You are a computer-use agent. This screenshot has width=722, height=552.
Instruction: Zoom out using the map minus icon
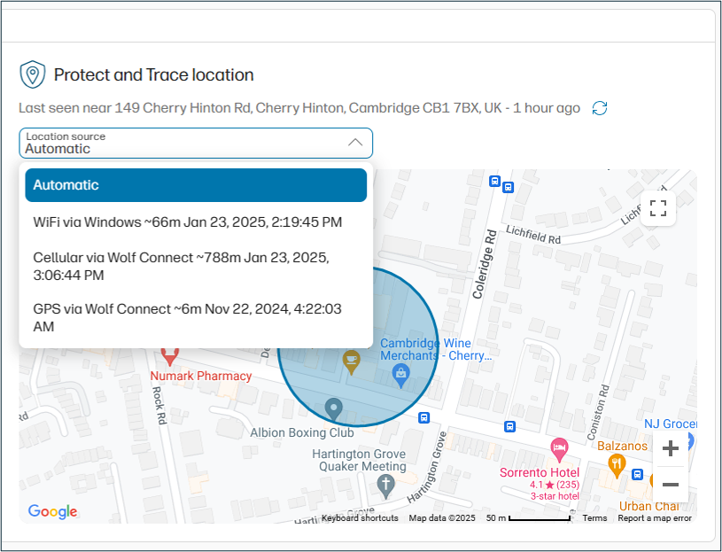tap(671, 484)
